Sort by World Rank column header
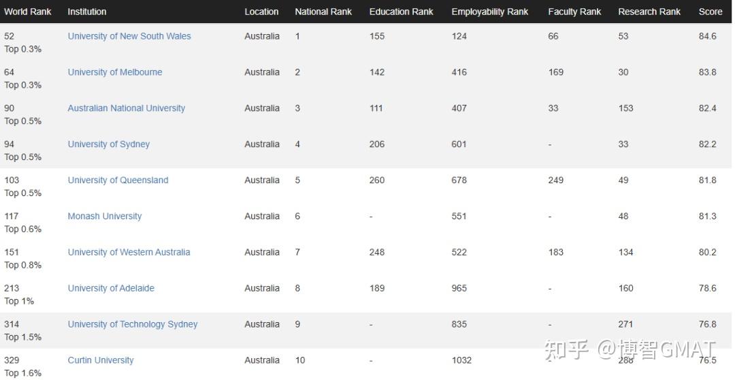This screenshot has width=735, height=380. click(x=28, y=12)
